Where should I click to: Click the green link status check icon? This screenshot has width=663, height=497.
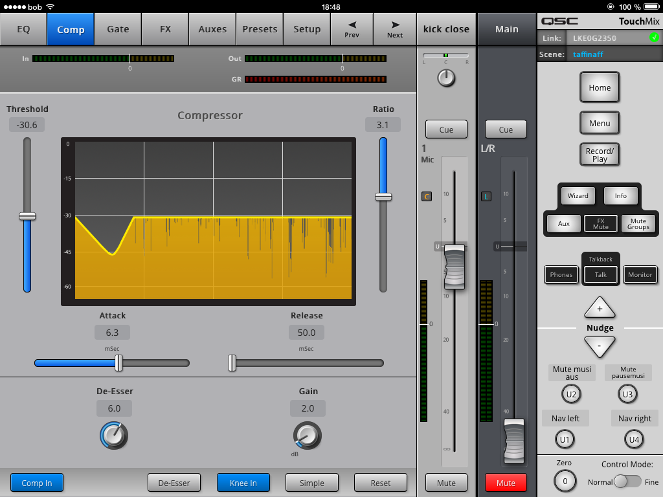coord(654,38)
